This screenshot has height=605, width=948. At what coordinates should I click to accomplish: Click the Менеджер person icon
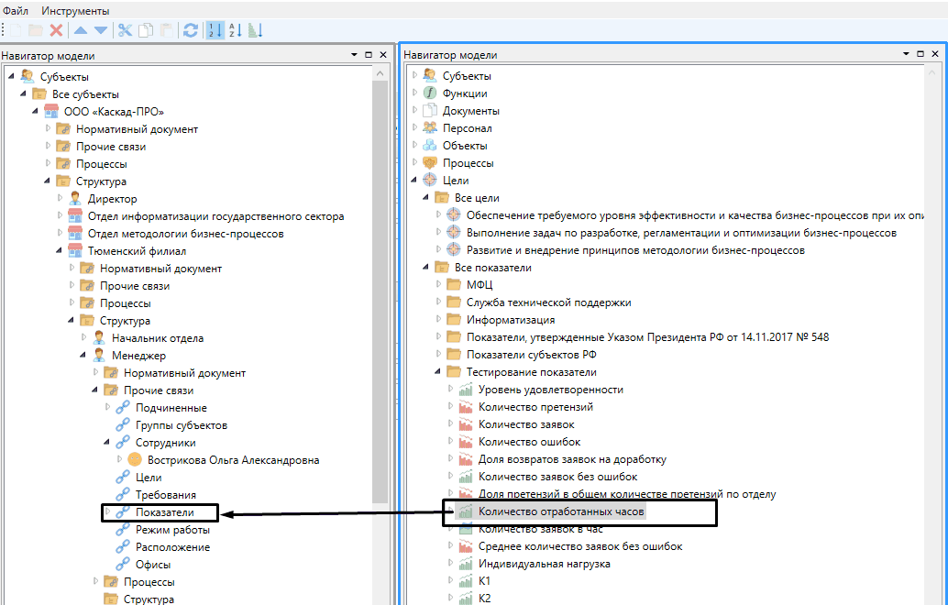(x=99, y=355)
